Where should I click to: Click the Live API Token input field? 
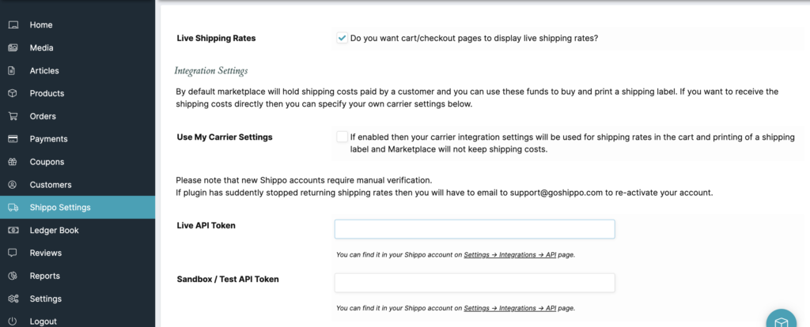[x=475, y=229]
